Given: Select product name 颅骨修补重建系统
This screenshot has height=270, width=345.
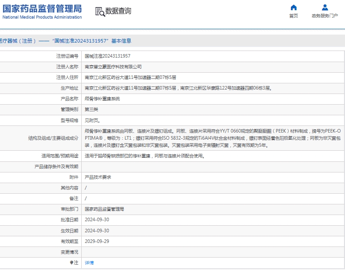Looking at the screenshot, I should pyautogui.click(x=102, y=99).
